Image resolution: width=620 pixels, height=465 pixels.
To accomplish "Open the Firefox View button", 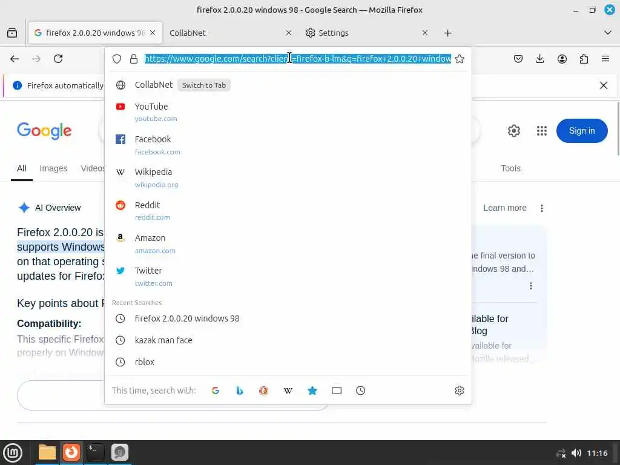I will click(12, 33).
